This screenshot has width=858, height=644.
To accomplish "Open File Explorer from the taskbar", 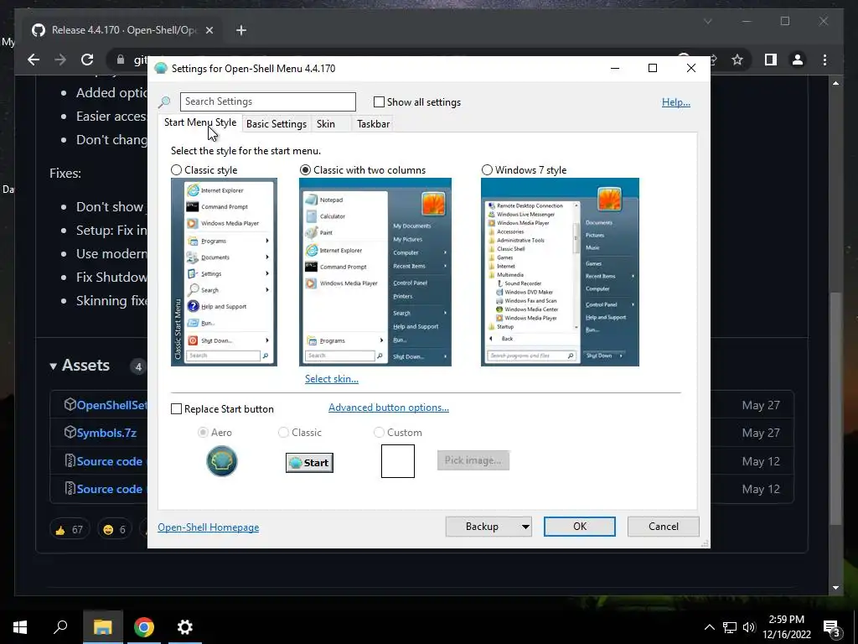I will 103,627.
